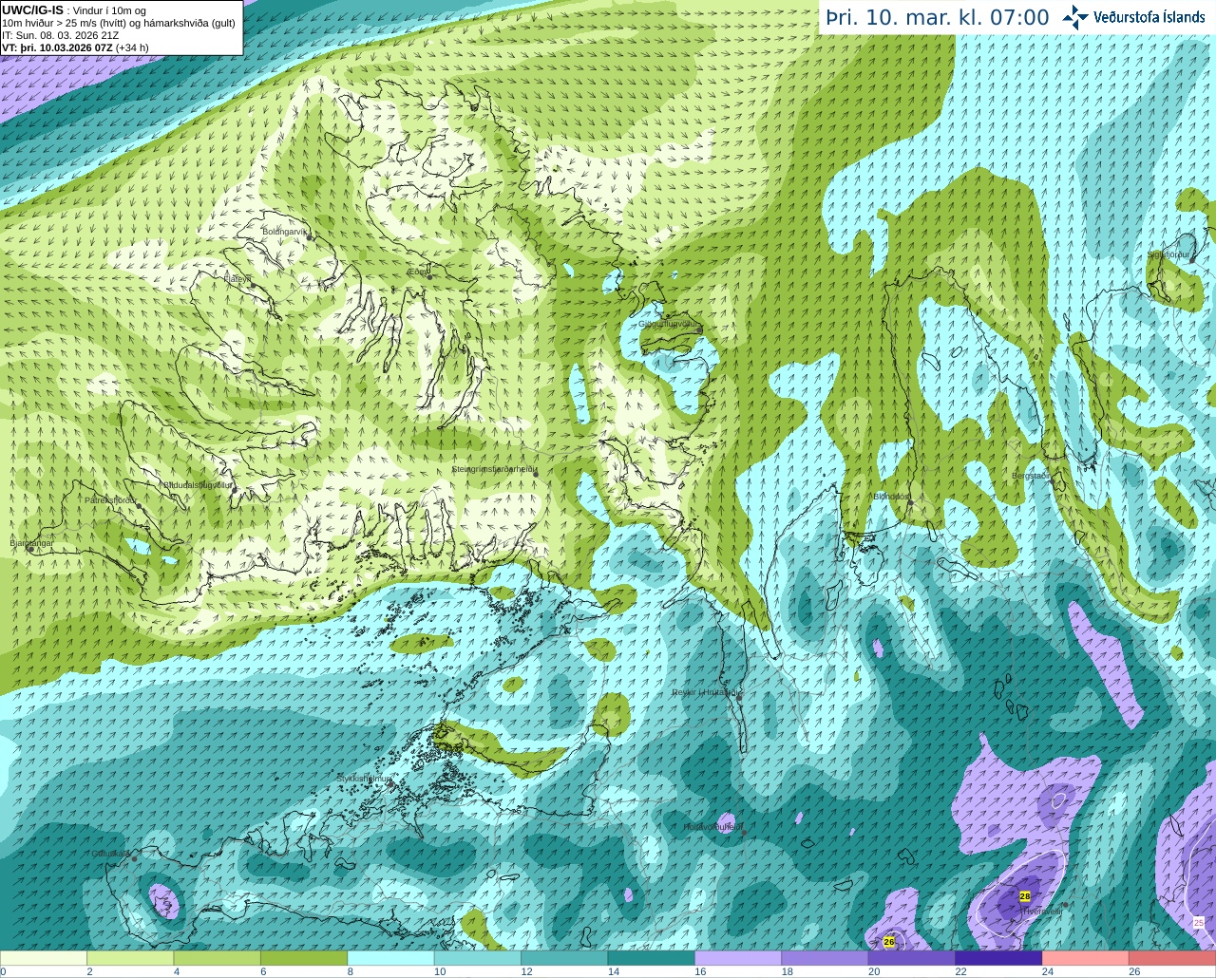Screen dimensions: 1216x978
Task: Select the Þri. 10. mar. kl. 07:00 timestamp
Action: pyautogui.click(x=938, y=17)
